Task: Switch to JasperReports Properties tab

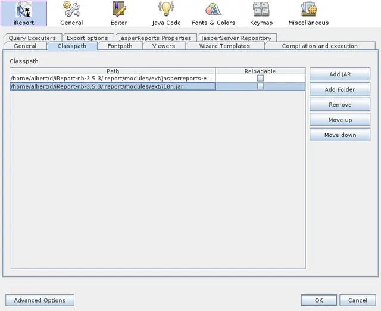Action: click(x=155, y=38)
